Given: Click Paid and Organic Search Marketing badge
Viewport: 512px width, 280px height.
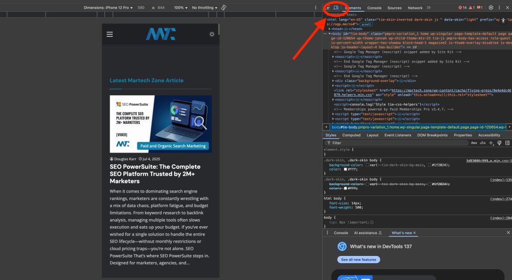Looking at the screenshot, I should point(173,146).
